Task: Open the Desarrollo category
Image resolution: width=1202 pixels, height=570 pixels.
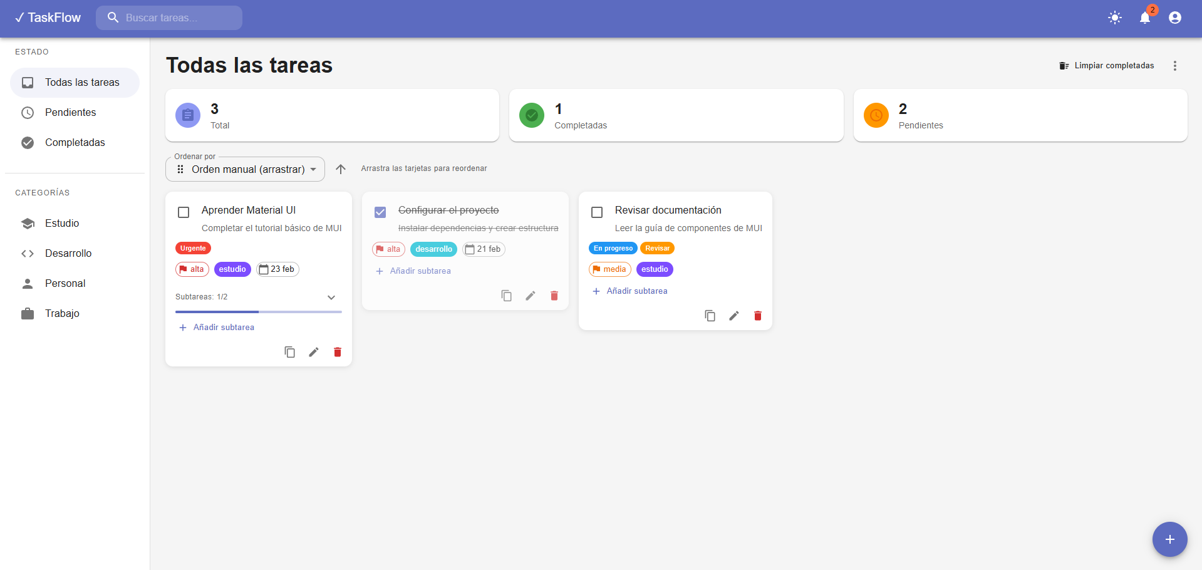Action: tap(68, 253)
